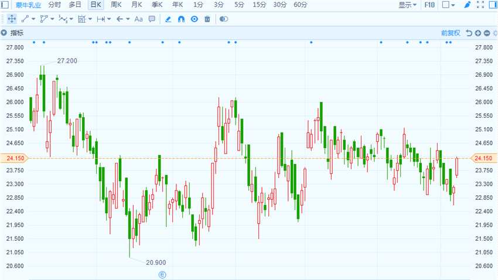Click the blue target circle icon
Image resolution: width=498 pixels, height=280 pixels.
195,19
